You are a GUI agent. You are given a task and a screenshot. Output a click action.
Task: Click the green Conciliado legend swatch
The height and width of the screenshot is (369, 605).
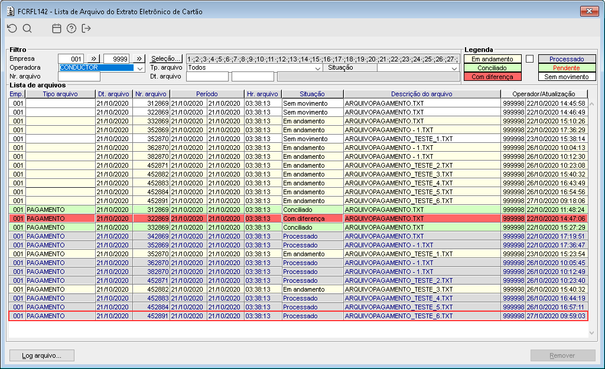(x=492, y=68)
